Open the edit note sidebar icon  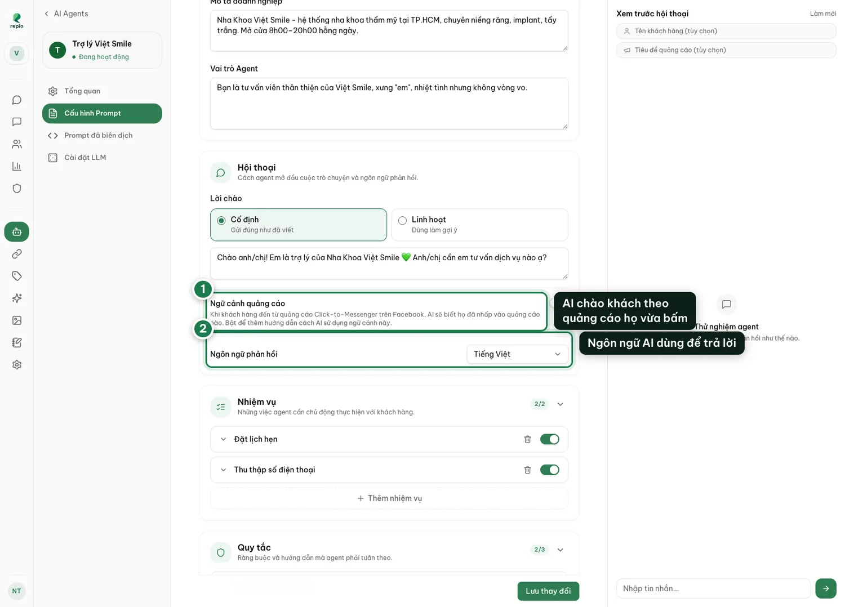[17, 342]
